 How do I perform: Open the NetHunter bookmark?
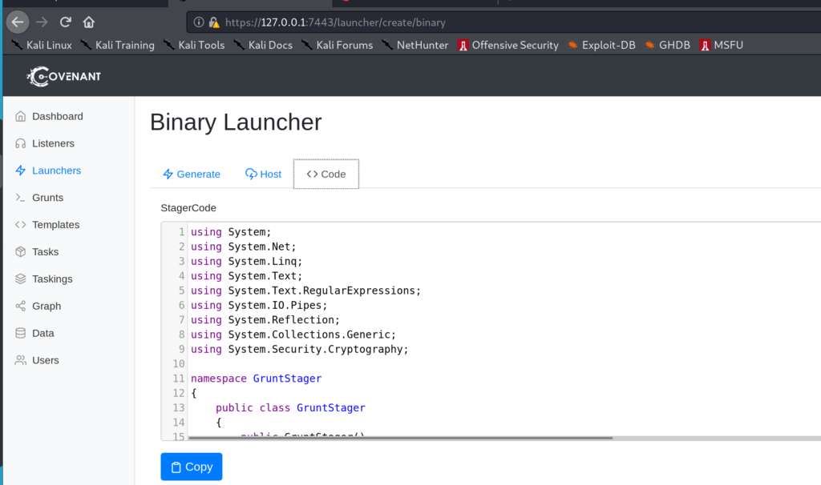click(x=415, y=45)
